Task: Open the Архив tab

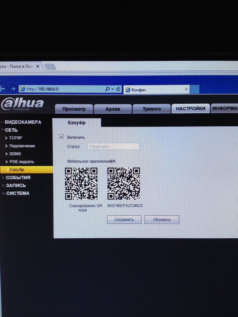Action: point(113,109)
